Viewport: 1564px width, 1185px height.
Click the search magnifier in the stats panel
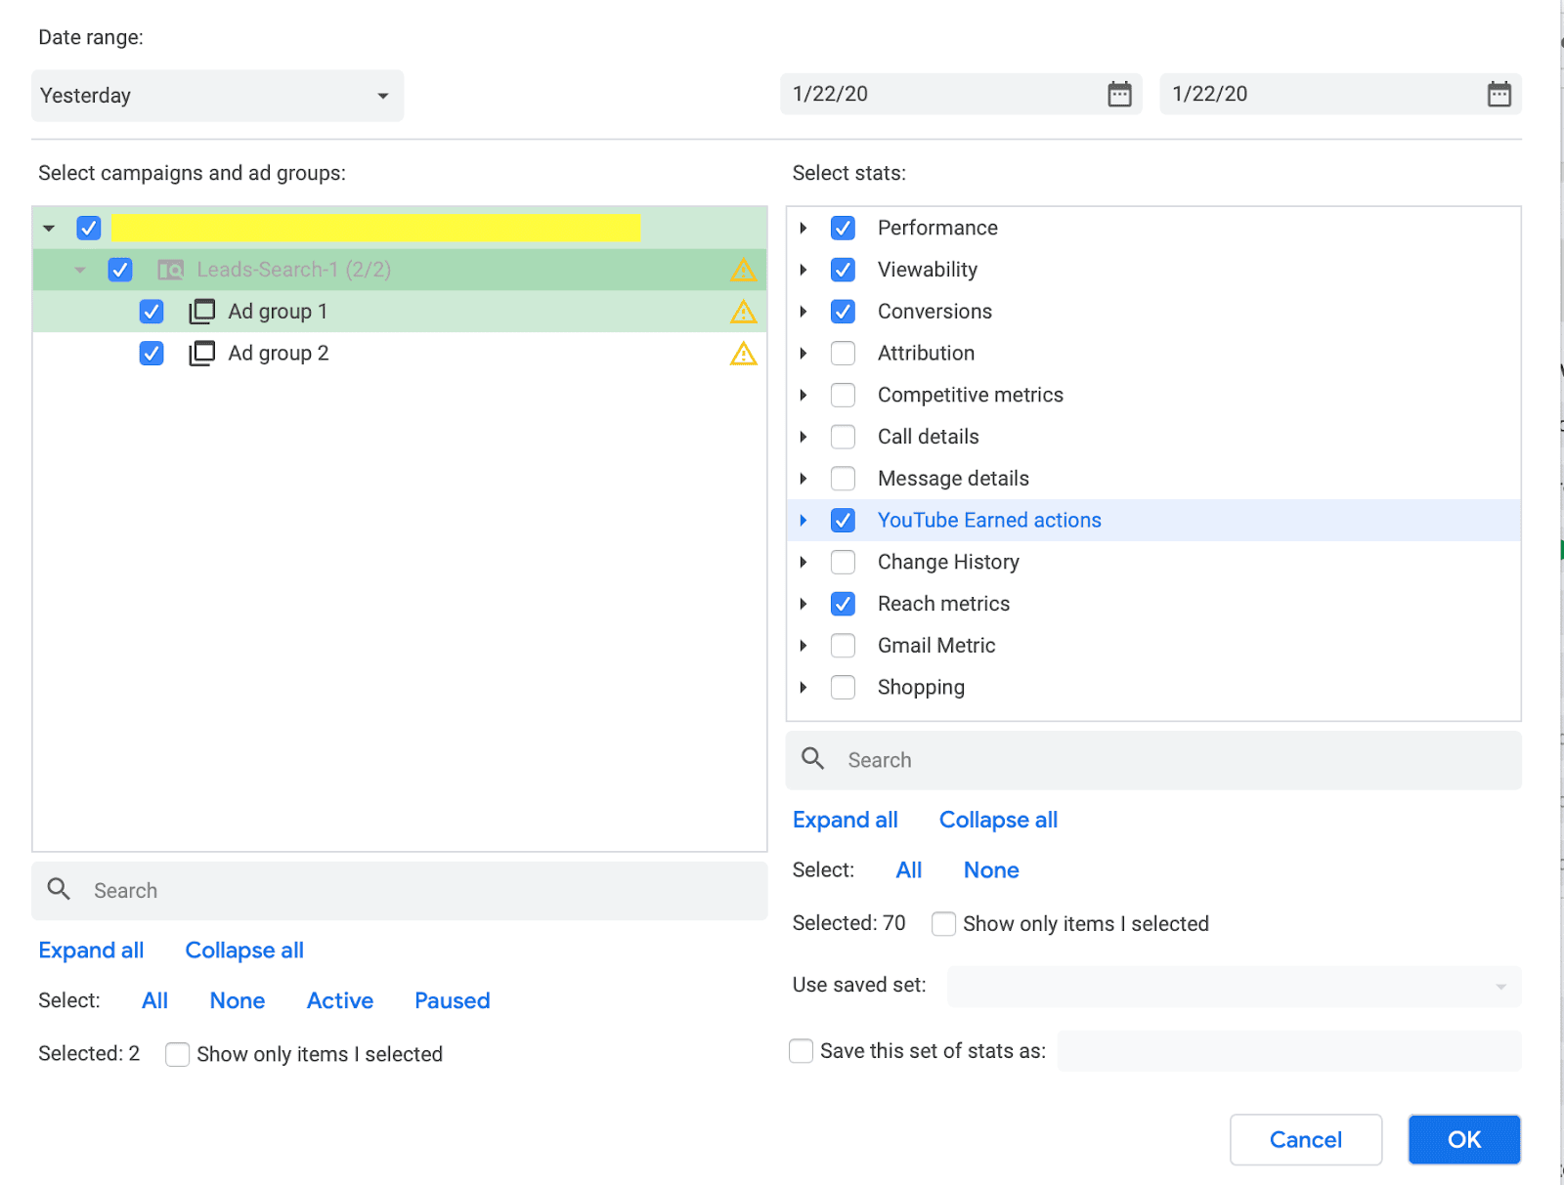[x=812, y=759]
